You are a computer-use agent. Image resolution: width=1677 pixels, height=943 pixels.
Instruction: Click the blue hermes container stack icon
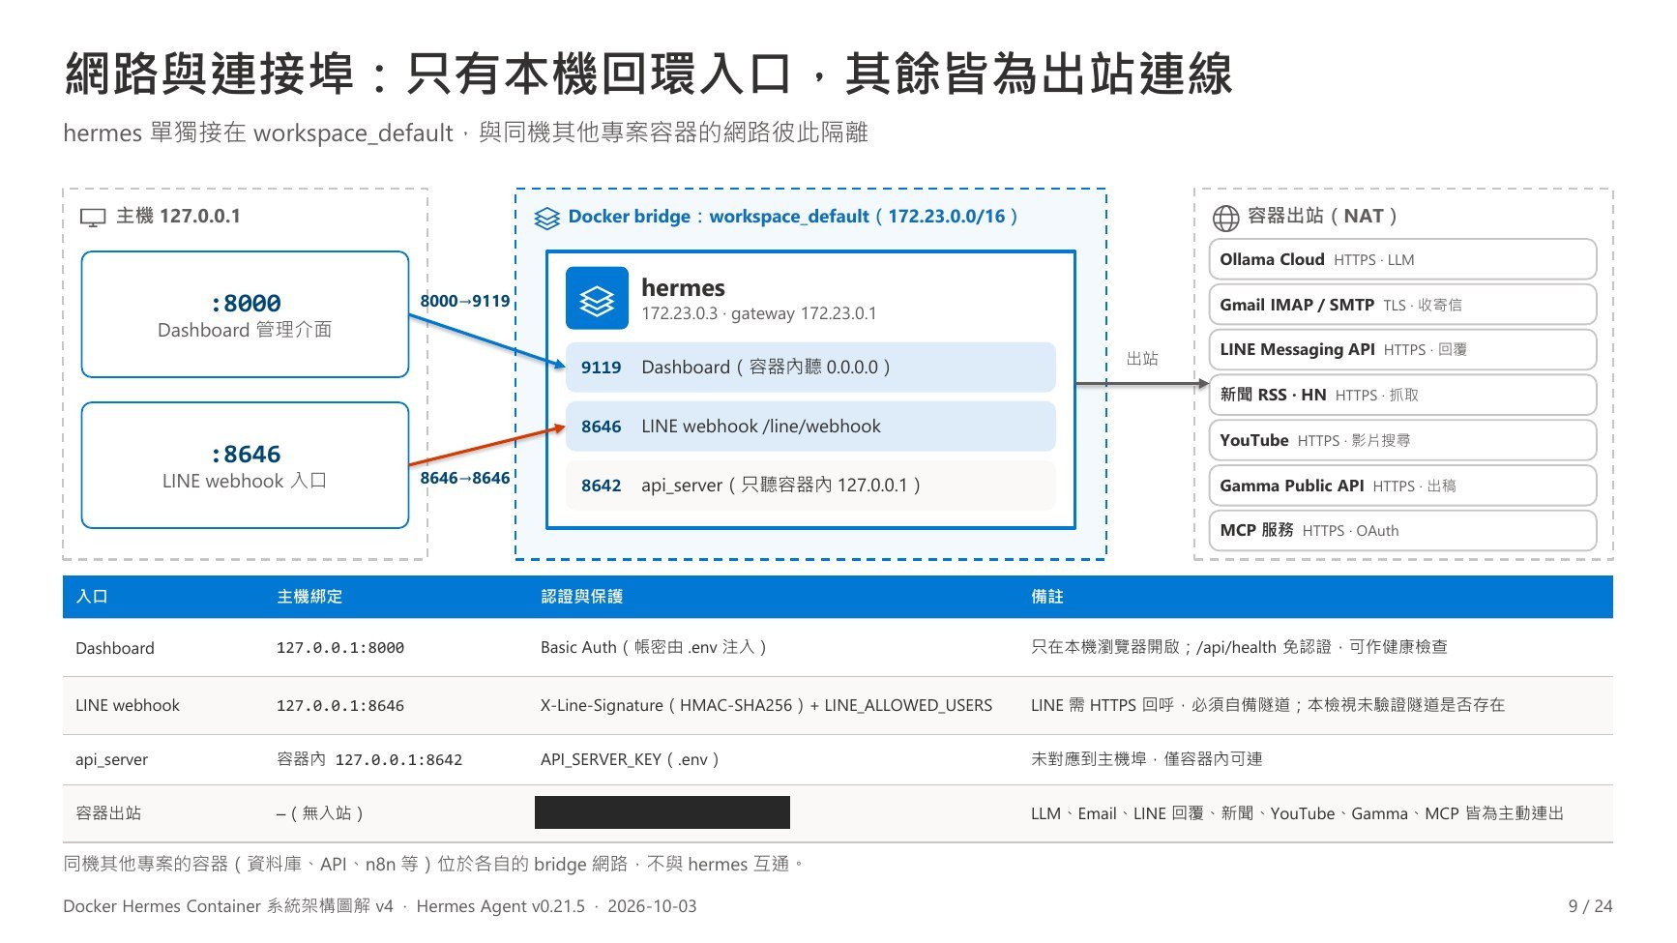coord(597,299)
